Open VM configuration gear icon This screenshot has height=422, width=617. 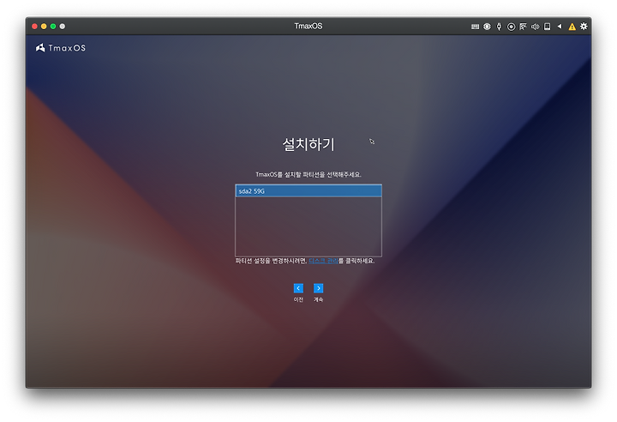[584, 27]
